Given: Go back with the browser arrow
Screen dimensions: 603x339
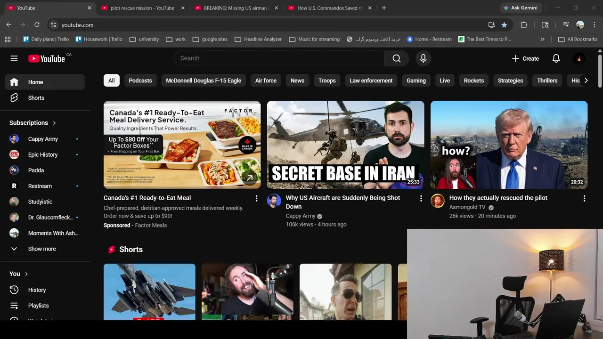Looking at the screenshot, I should 8,24.
